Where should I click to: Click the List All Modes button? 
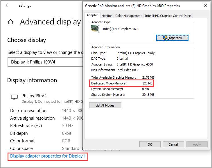[x=105, y=105]
